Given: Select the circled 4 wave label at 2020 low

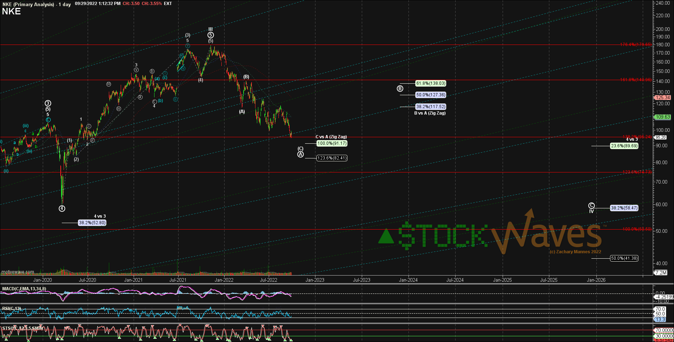Looking at the screenshot, I should coord(62,208).
